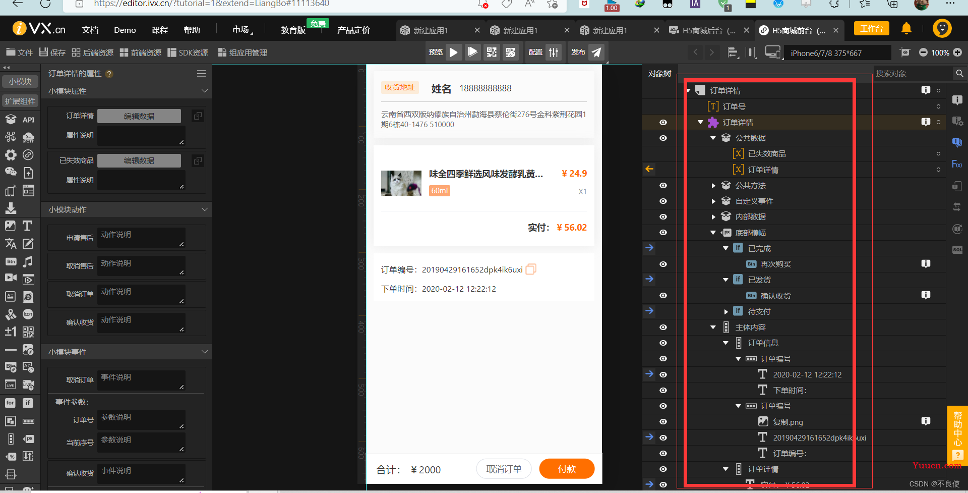
Task: Open the QR code preview icon
Action: coord(492,52)
